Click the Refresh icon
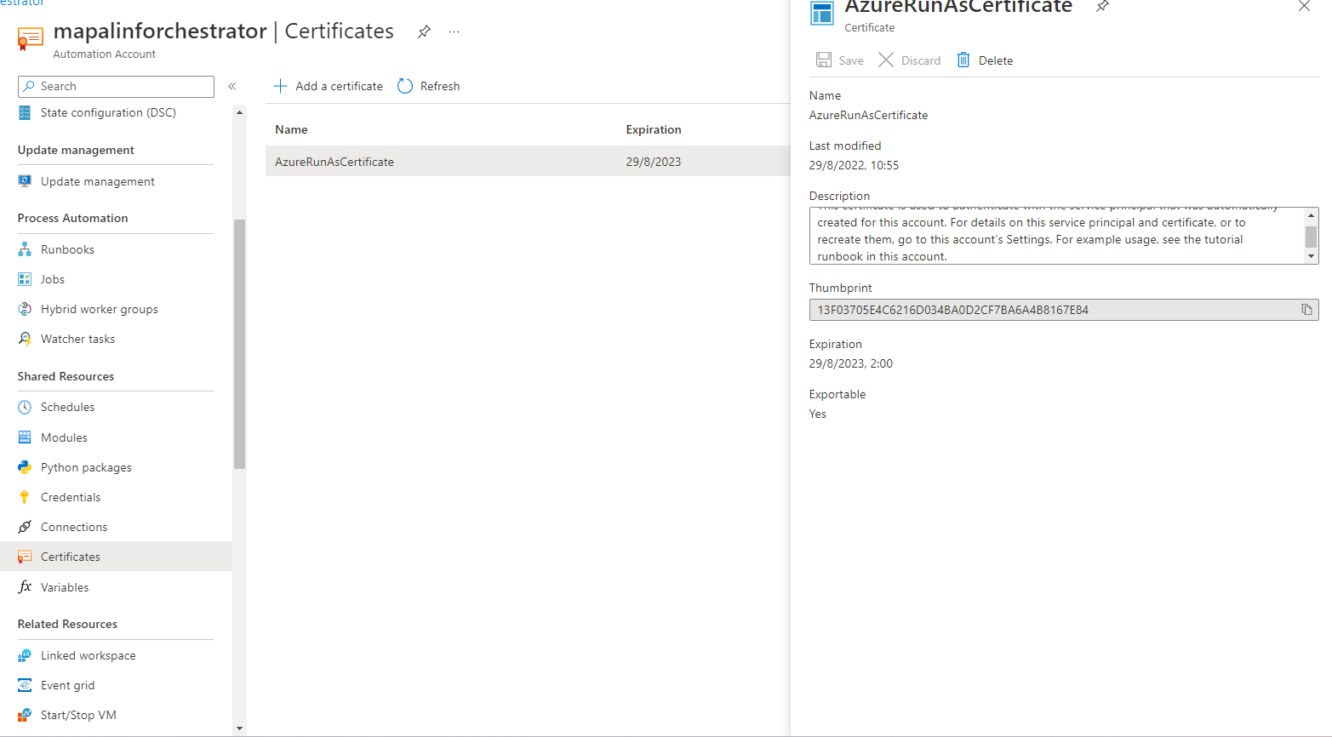The image size is (1332, 737). tap(405, 86)
